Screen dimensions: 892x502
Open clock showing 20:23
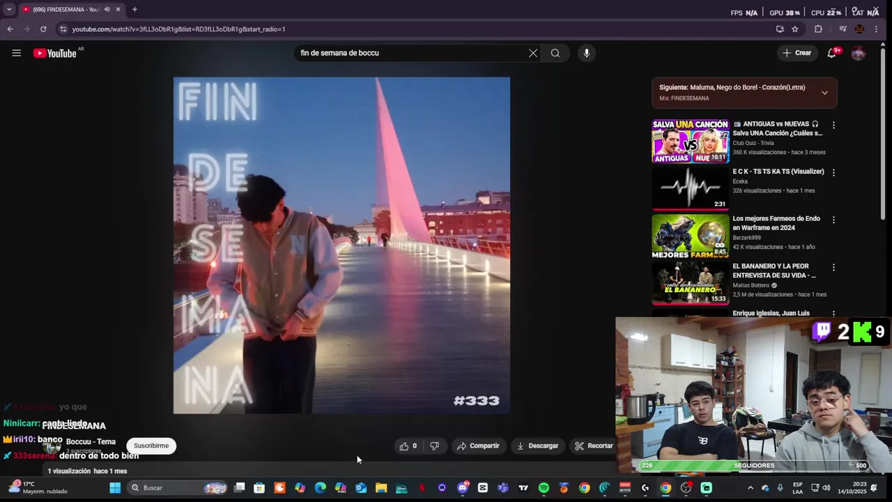(852, 487)
